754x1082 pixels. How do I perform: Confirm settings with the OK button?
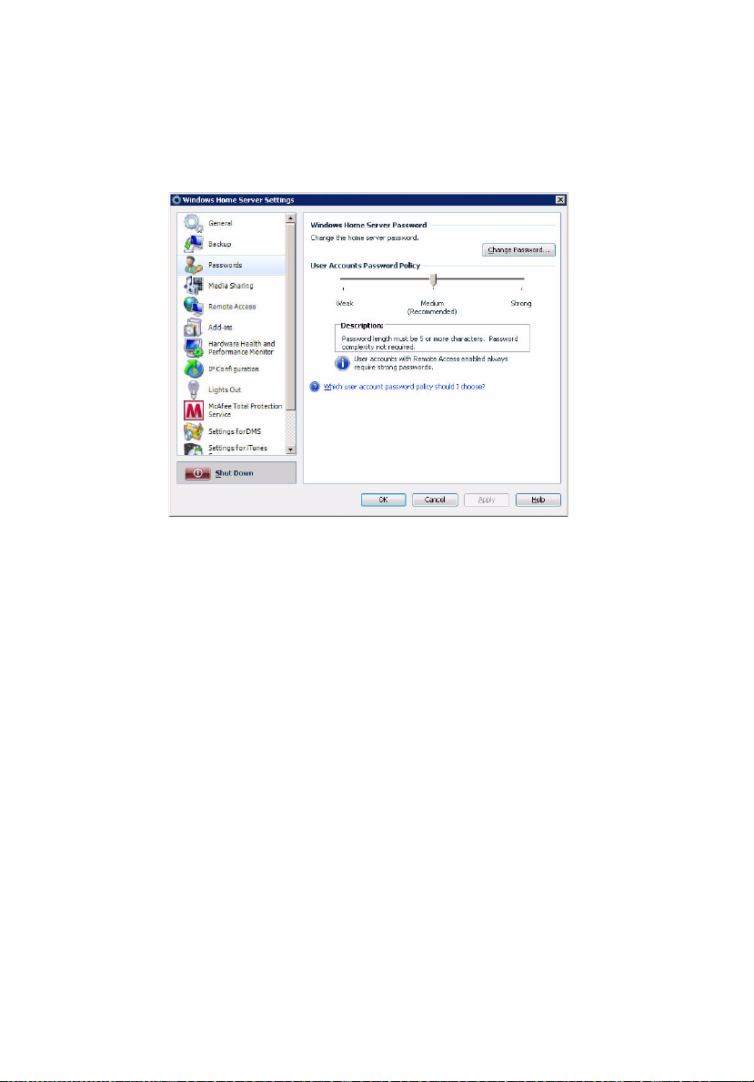coord(383,500)
